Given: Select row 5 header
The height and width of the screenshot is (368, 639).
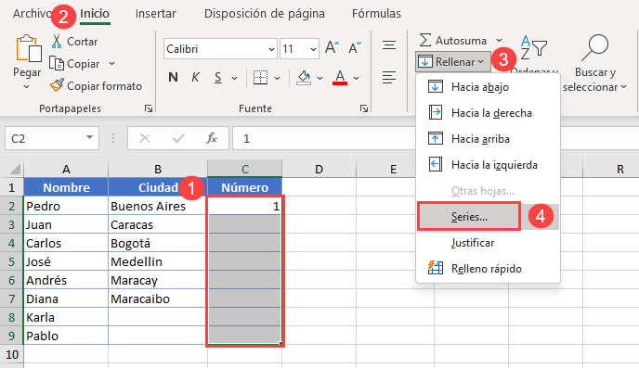Looking at the screenshot, I should pos(11,261).
